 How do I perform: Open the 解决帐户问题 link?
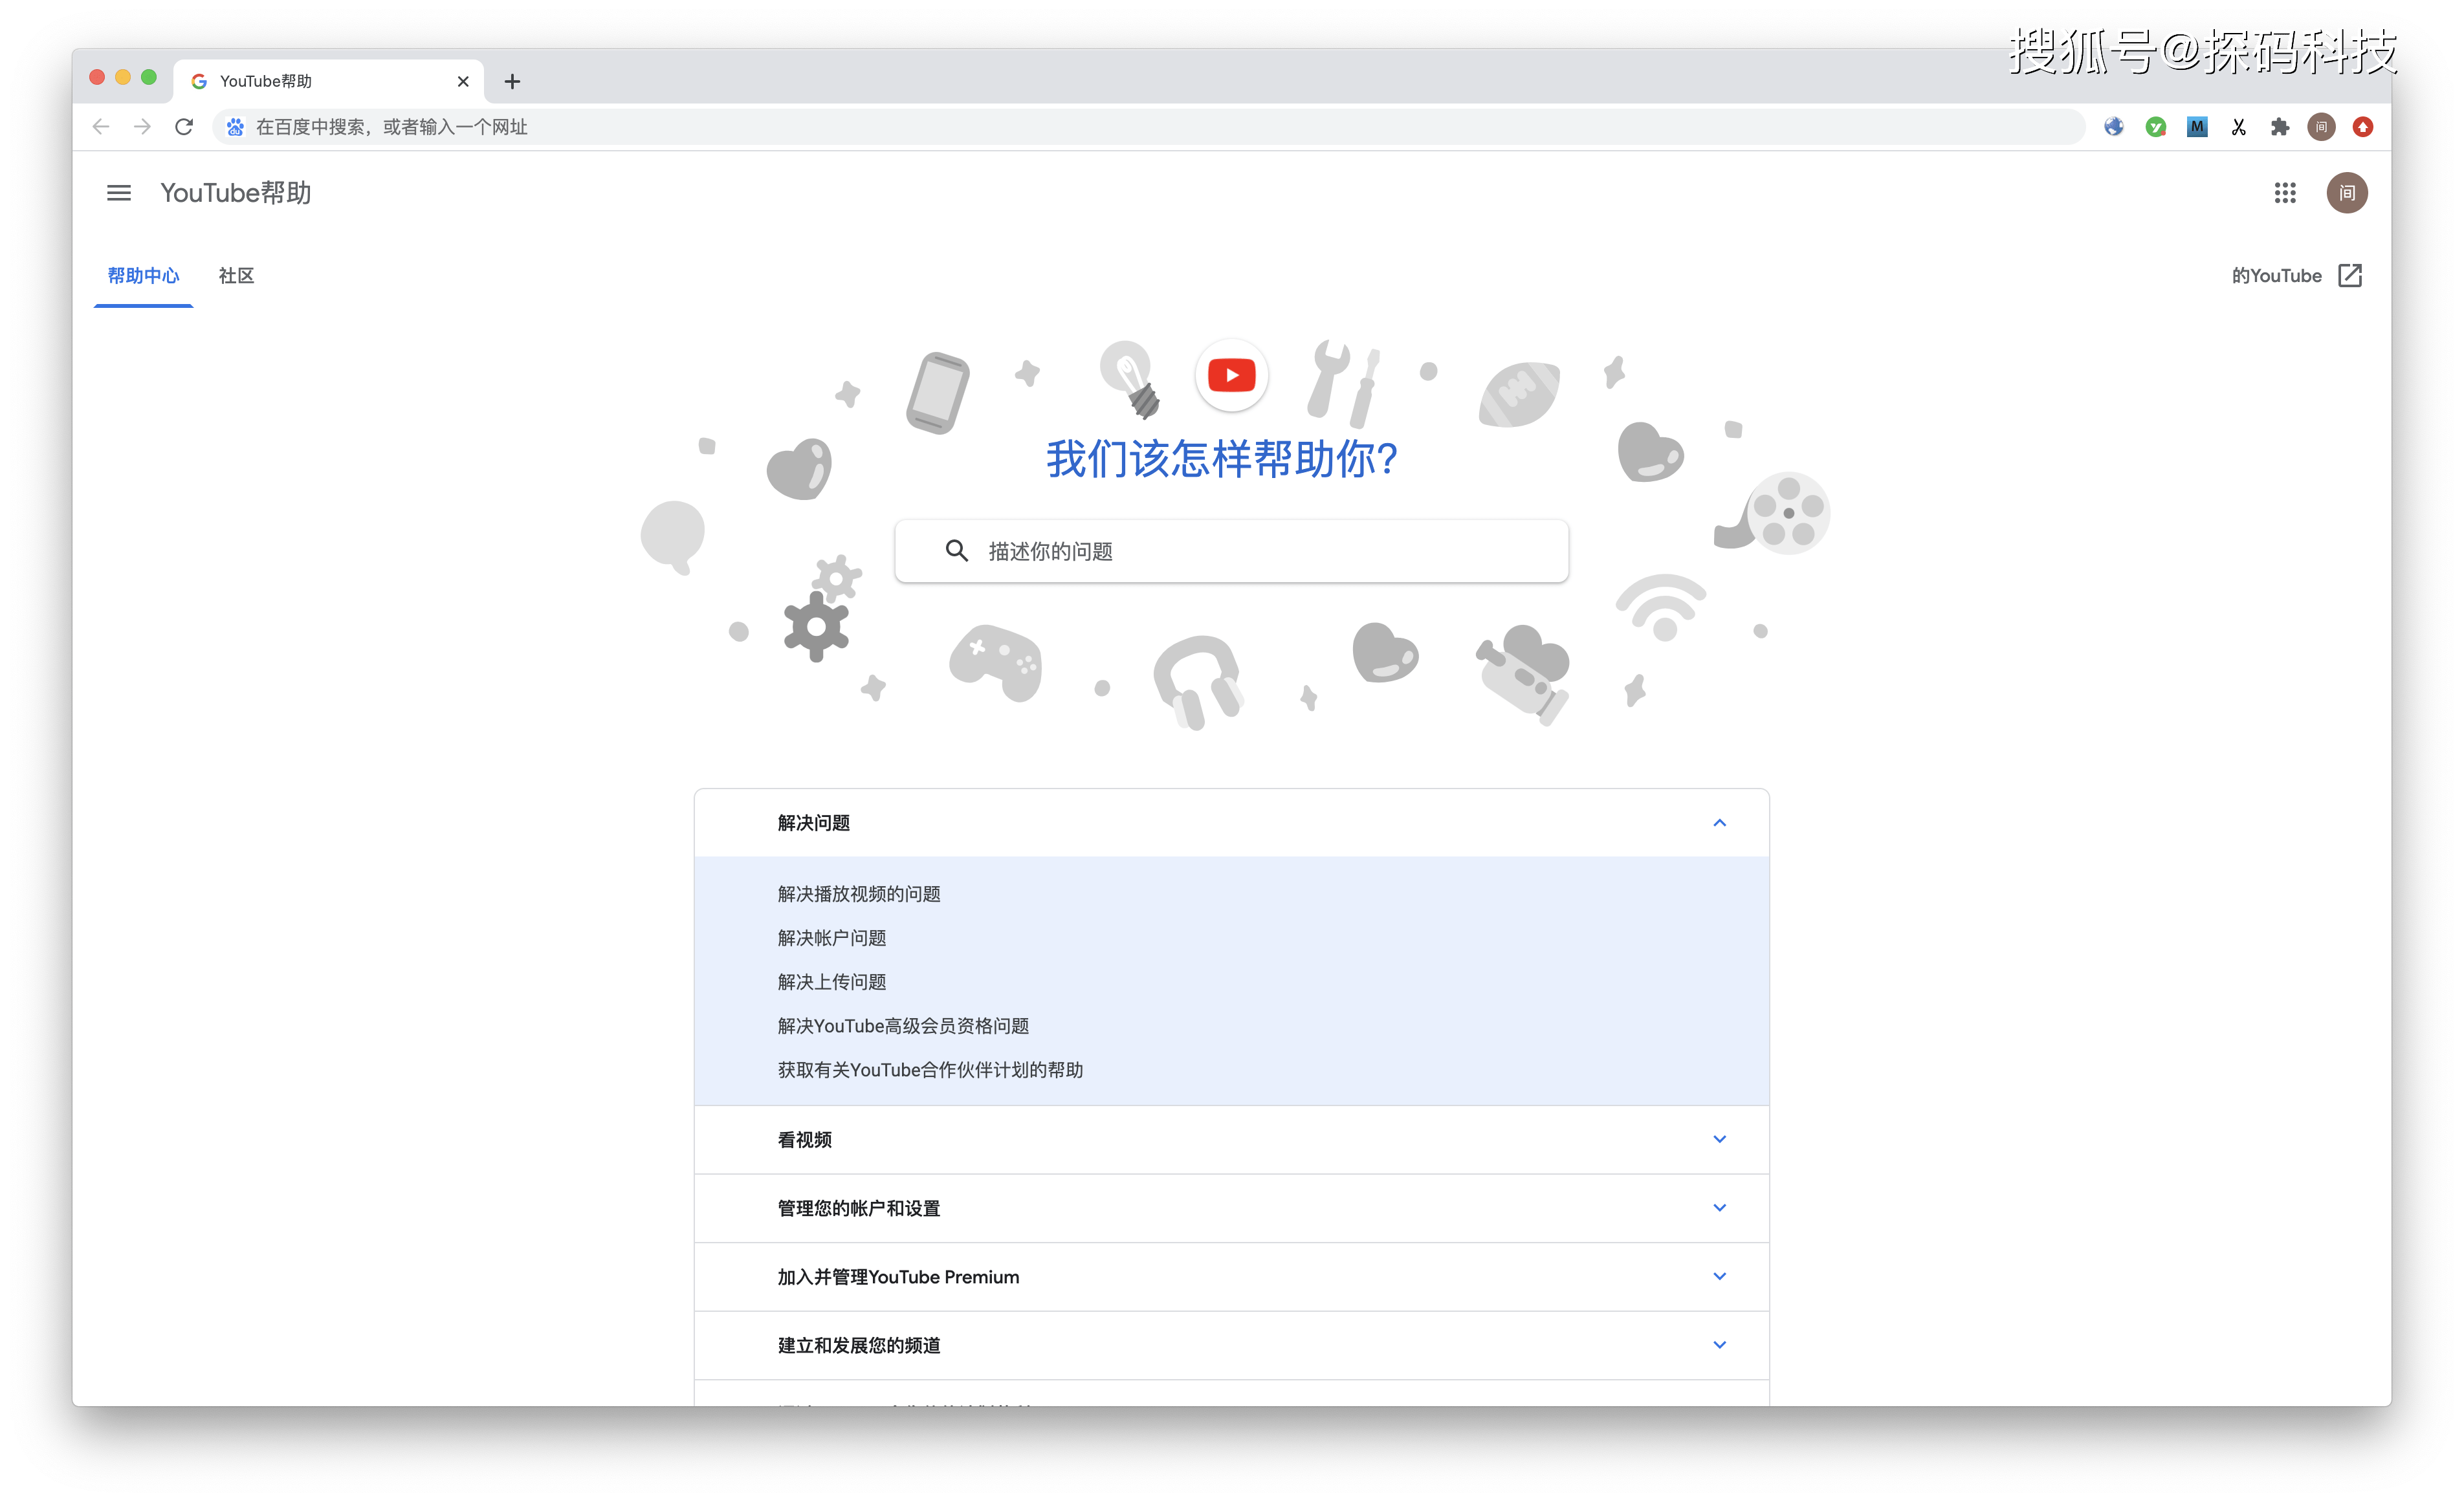pos(832,938)
